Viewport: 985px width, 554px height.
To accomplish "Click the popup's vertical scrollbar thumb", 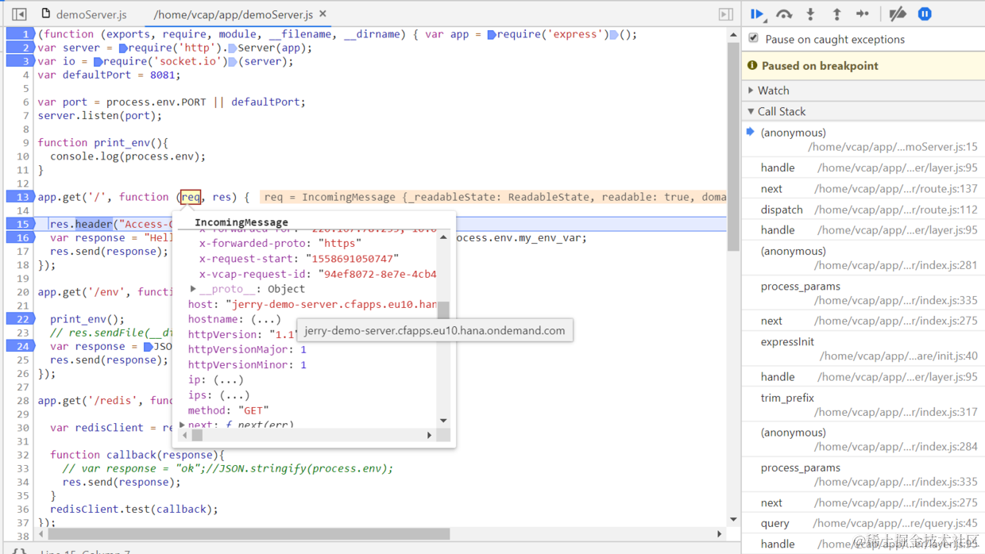I will pos(443,310).
